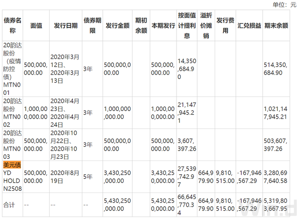Click interest value 14,350,684.90

187,69
